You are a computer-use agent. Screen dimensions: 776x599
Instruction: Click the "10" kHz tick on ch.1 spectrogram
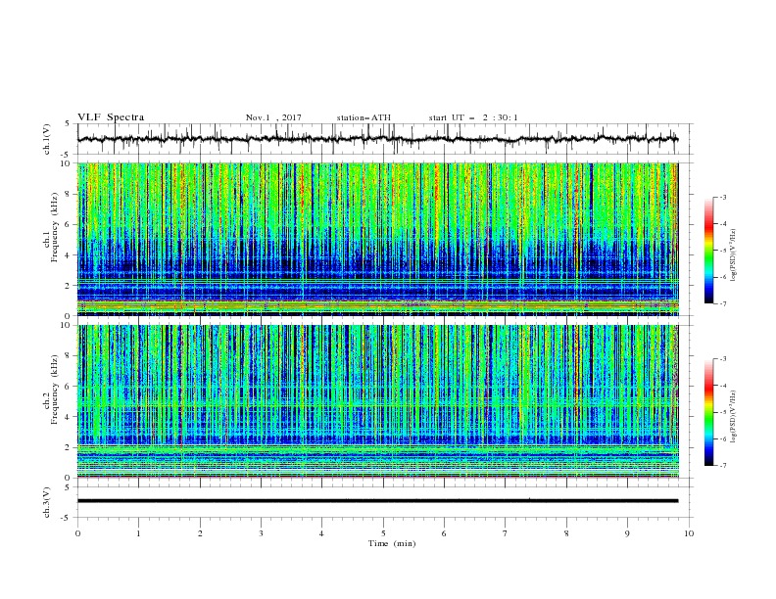[x=66, y=163]
